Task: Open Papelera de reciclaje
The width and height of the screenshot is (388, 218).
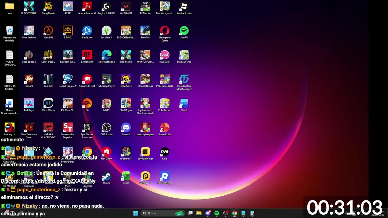Action: tap(9, 34)
